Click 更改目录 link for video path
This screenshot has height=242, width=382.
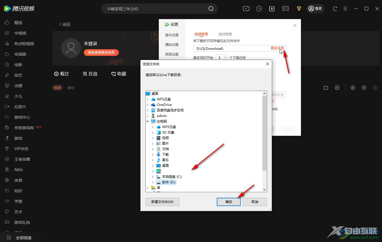[277, 48]
